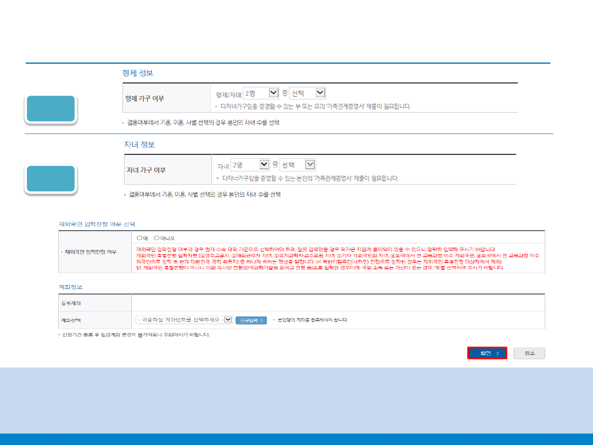Click the 신규입력 button
This screenshot has height=445, width=593.
251,320
